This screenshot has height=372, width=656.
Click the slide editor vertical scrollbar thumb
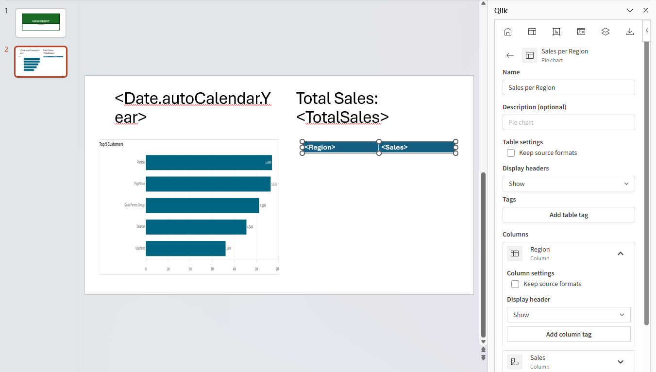[483, 254]
